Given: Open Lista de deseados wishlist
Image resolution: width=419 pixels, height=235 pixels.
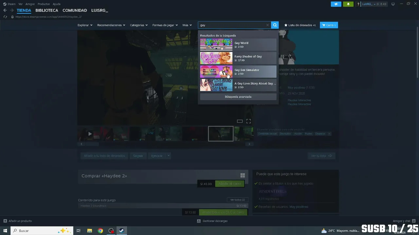Looking at the screenshot, I should 300,25.
